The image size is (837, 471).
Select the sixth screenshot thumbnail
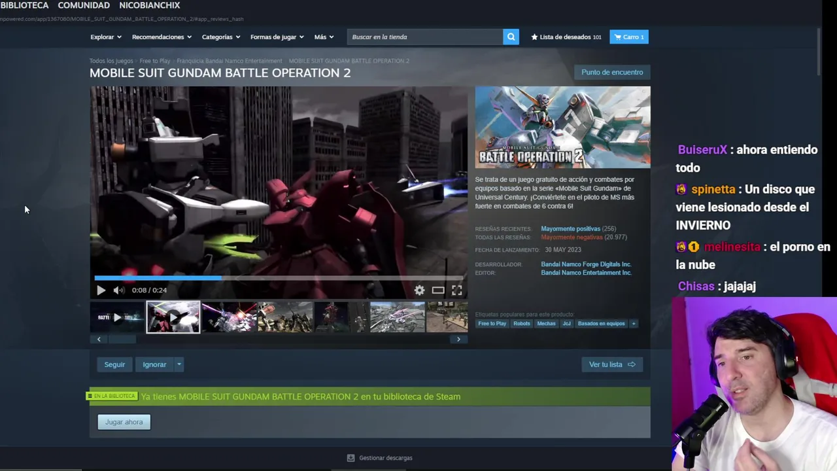[398, 317]
